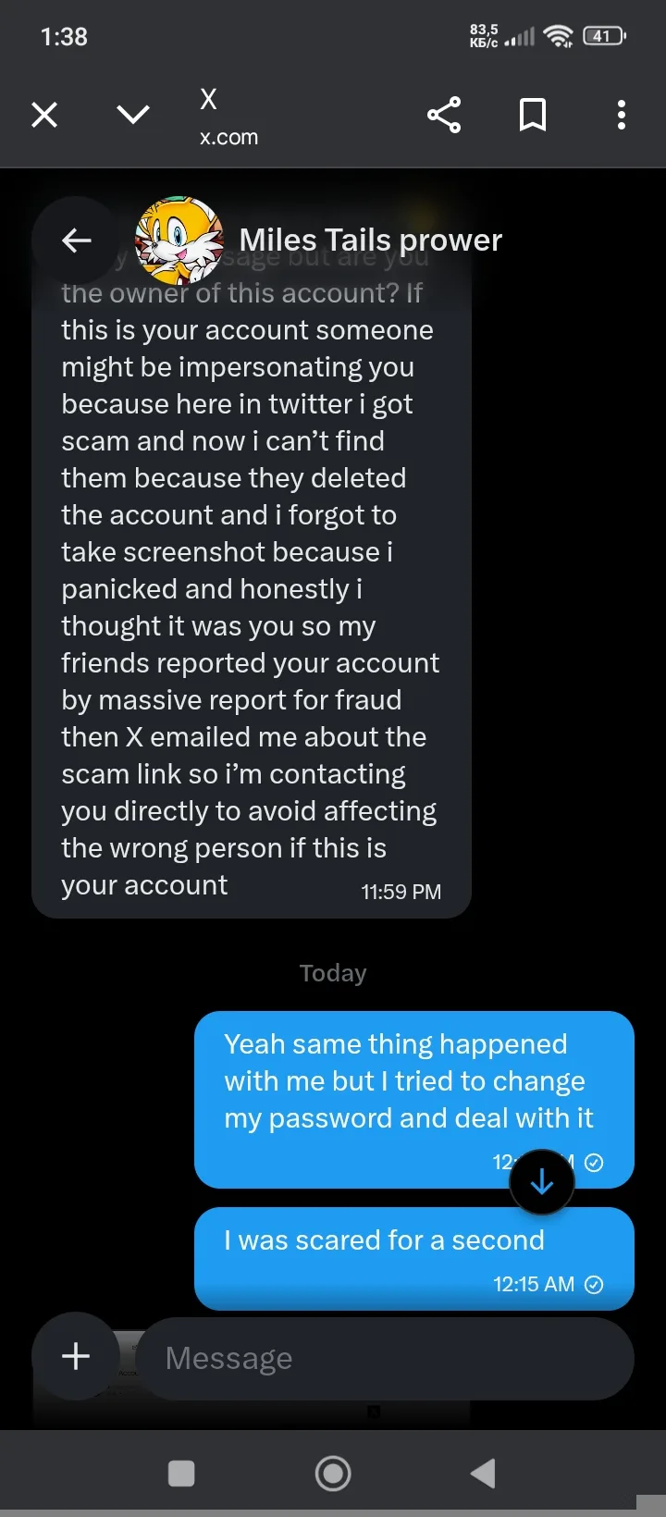Open the three-dot overflow menu
This screenshot has width=666, height=1517.
622,115
